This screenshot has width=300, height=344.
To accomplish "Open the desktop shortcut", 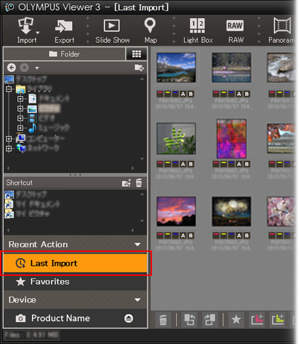I will (25, 194).
